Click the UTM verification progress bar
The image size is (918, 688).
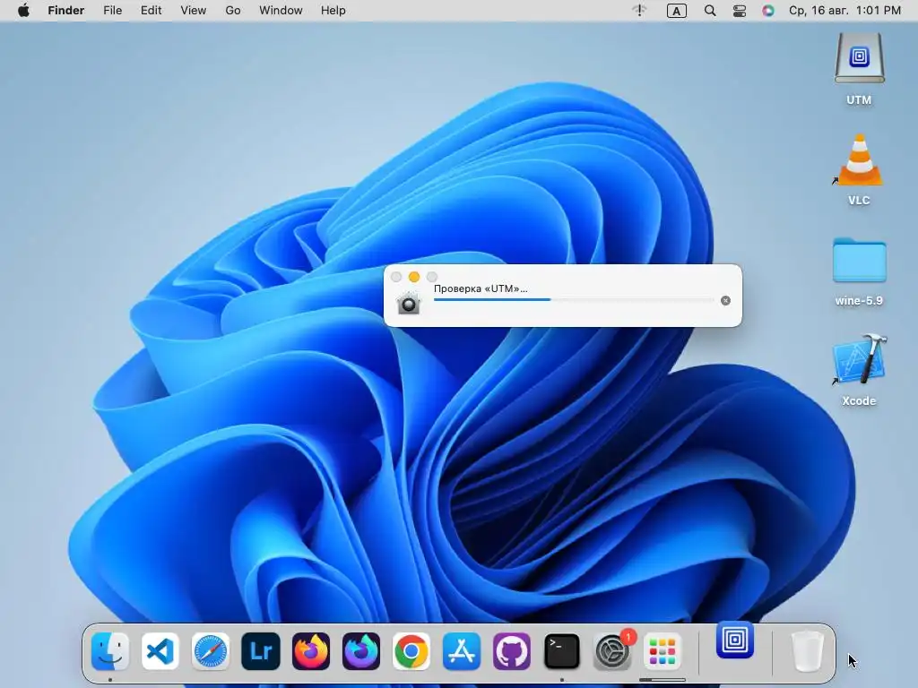[x=574, y=299]
